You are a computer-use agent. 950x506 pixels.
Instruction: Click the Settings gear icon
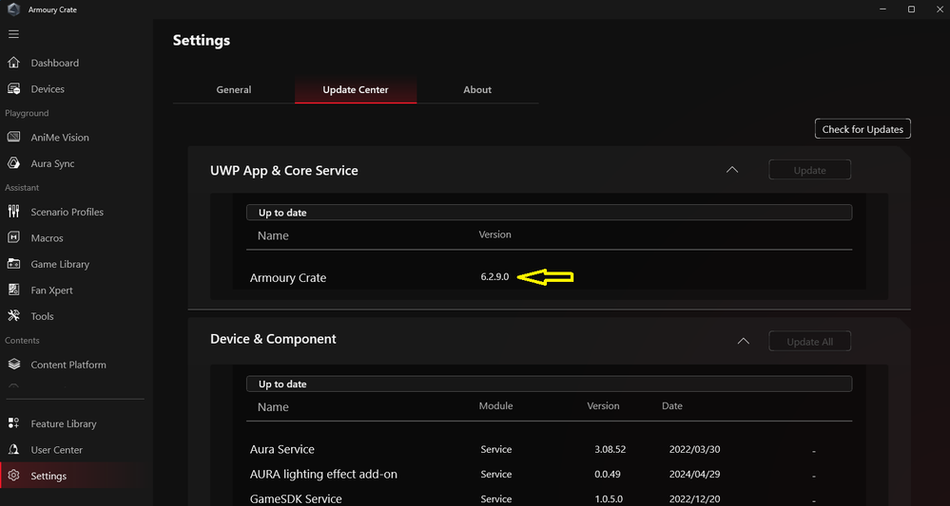14,476
